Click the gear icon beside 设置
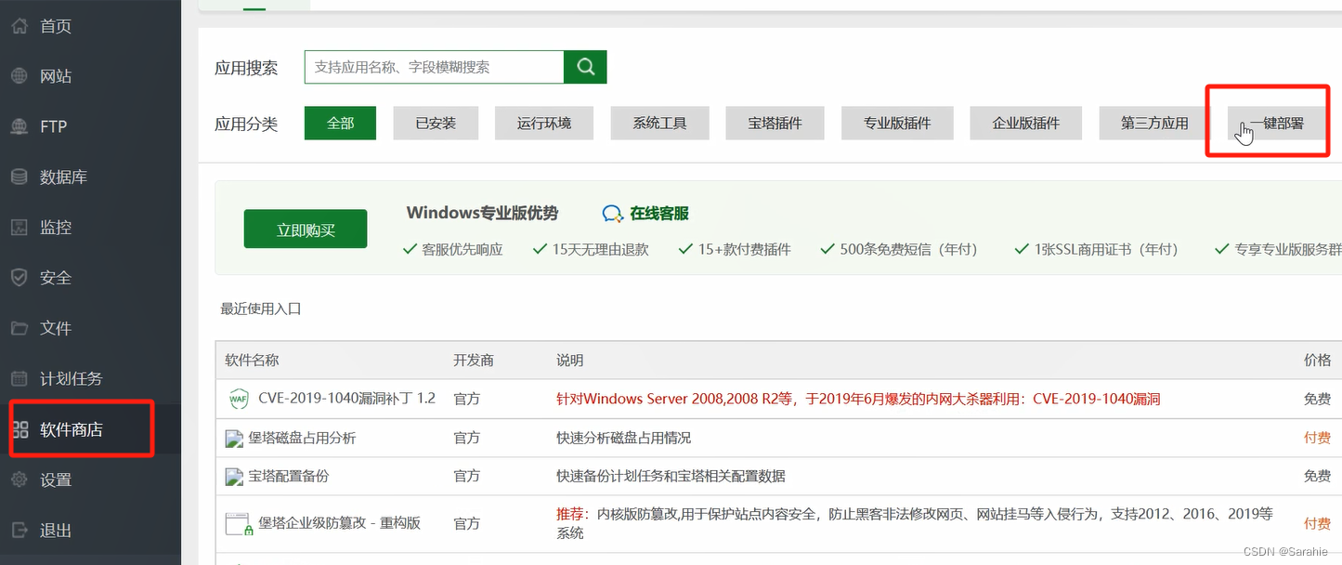This screenshot has height=565, width=1342. [20, 480]
